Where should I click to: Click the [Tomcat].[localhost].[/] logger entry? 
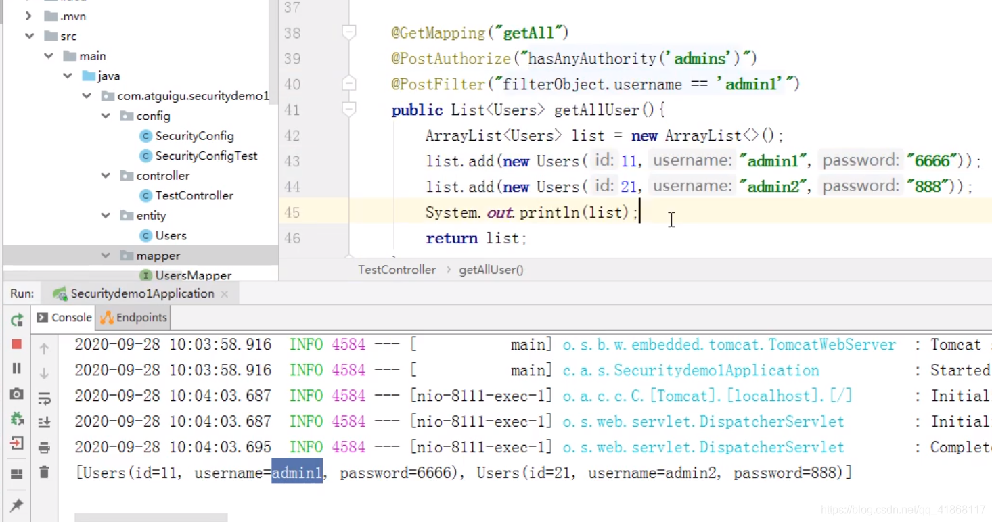(707, 396)
